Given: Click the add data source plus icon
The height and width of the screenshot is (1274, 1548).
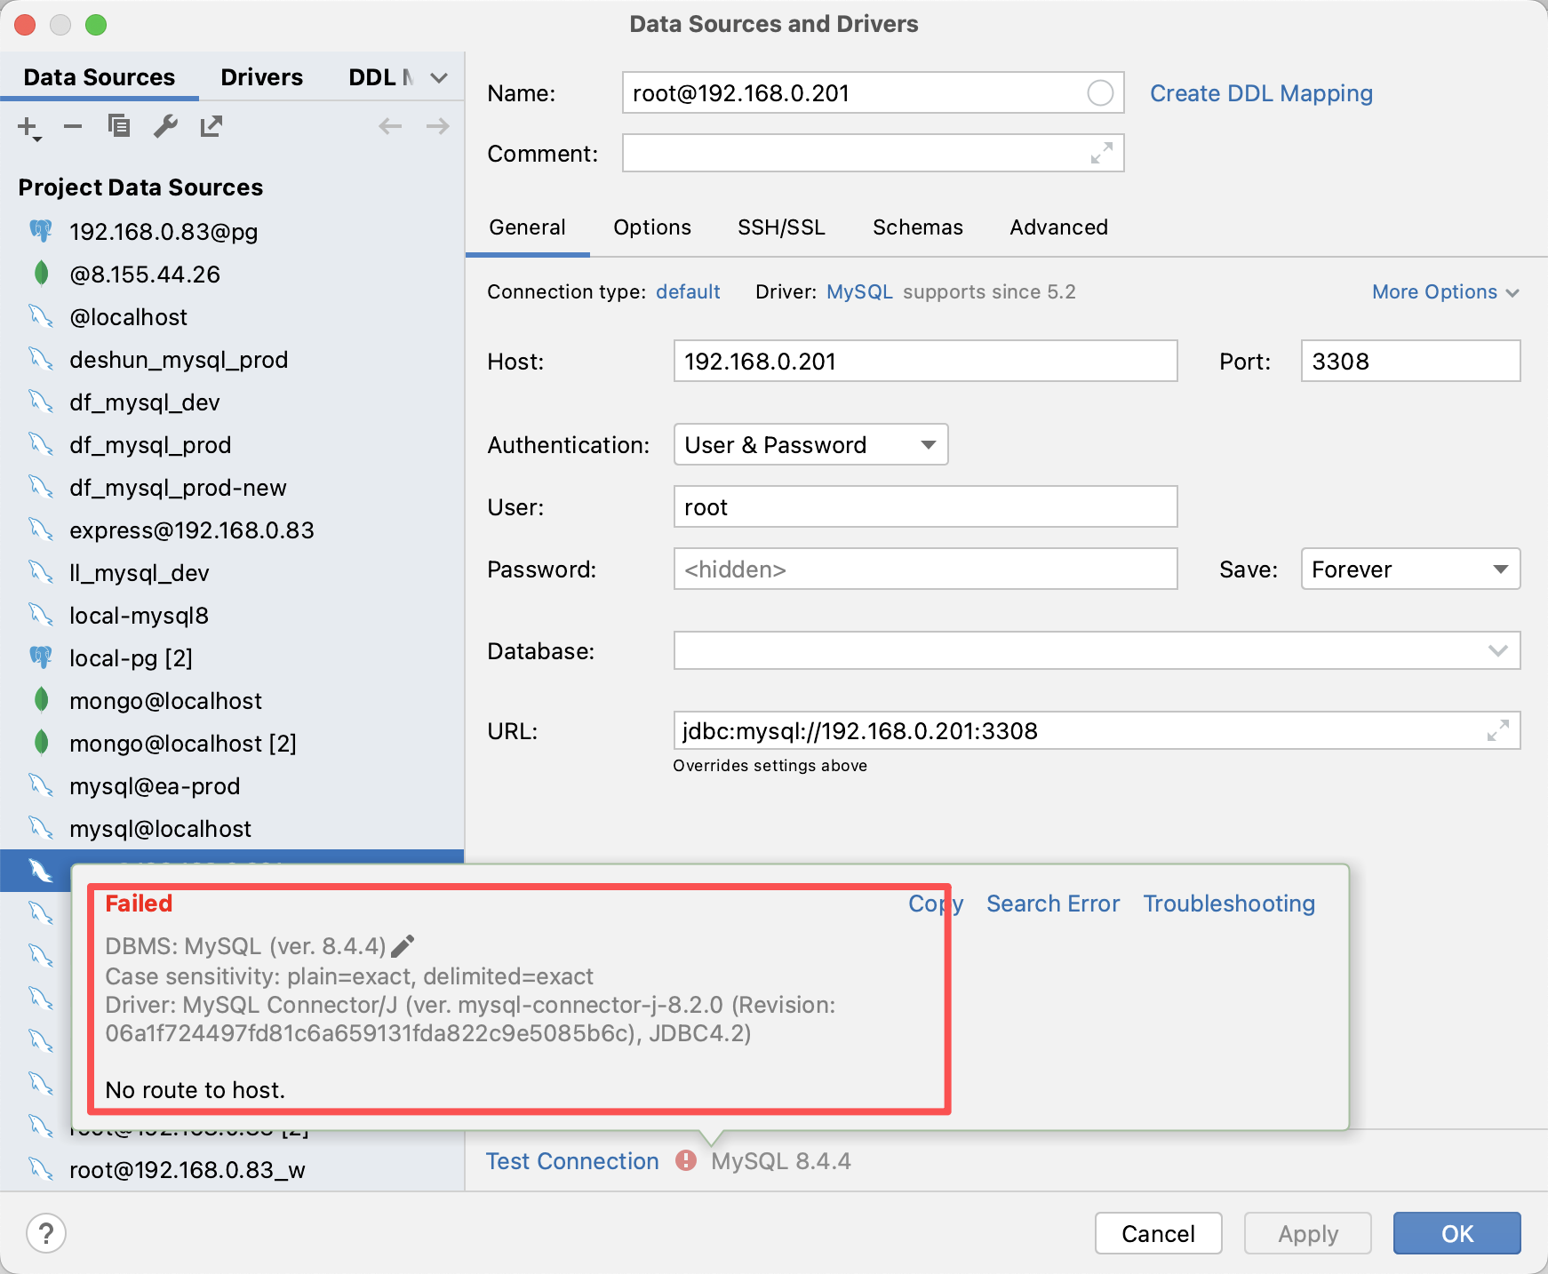Looking at the screenshot, I should (28, 127).
